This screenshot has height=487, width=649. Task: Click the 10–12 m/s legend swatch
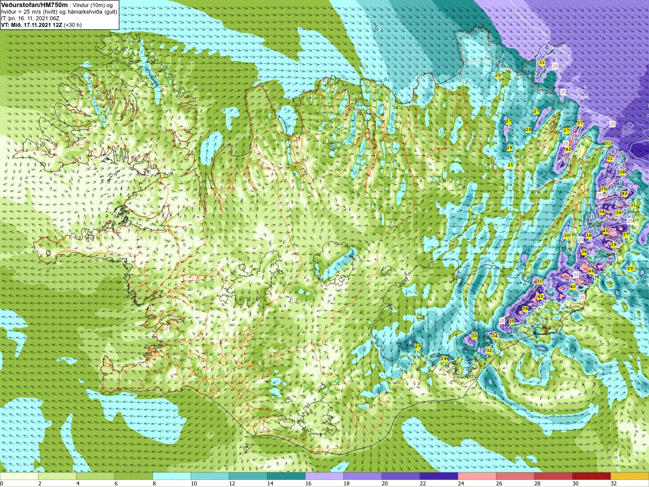[x=210, y=476]
